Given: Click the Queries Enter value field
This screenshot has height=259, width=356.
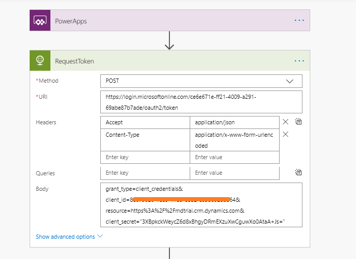Looking at the screenshot, I should pyautogui.click(x=234, y=173).
